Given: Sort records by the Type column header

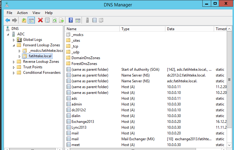Looking at the screenshot, I should click(x=142, y=29).
